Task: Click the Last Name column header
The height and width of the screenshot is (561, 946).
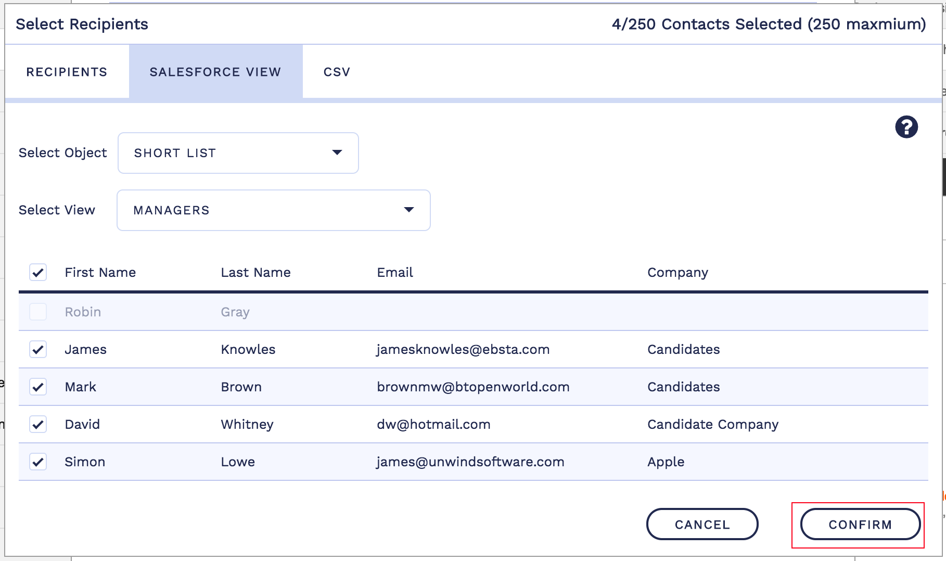Action: 255,272
